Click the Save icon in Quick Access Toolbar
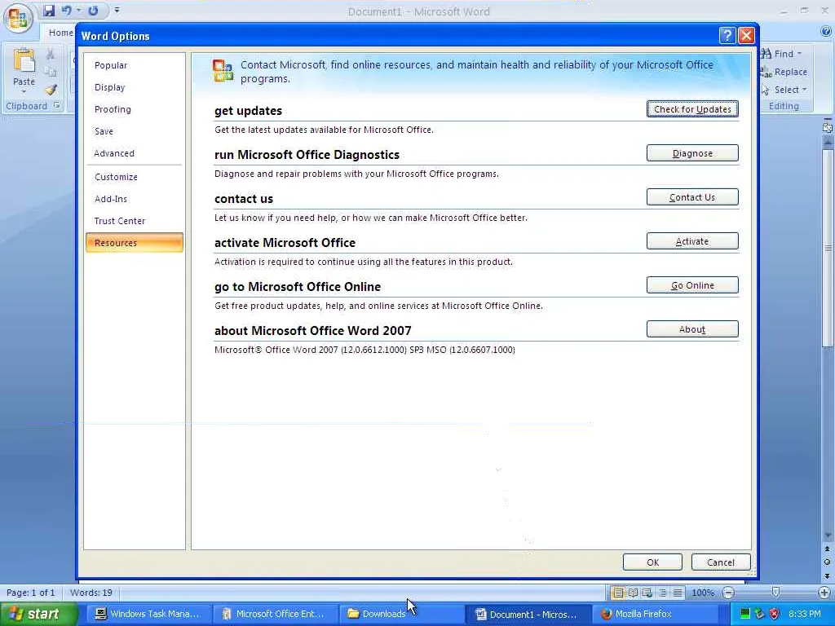This screenshot has width=835, height=626. tap(49, 10)
